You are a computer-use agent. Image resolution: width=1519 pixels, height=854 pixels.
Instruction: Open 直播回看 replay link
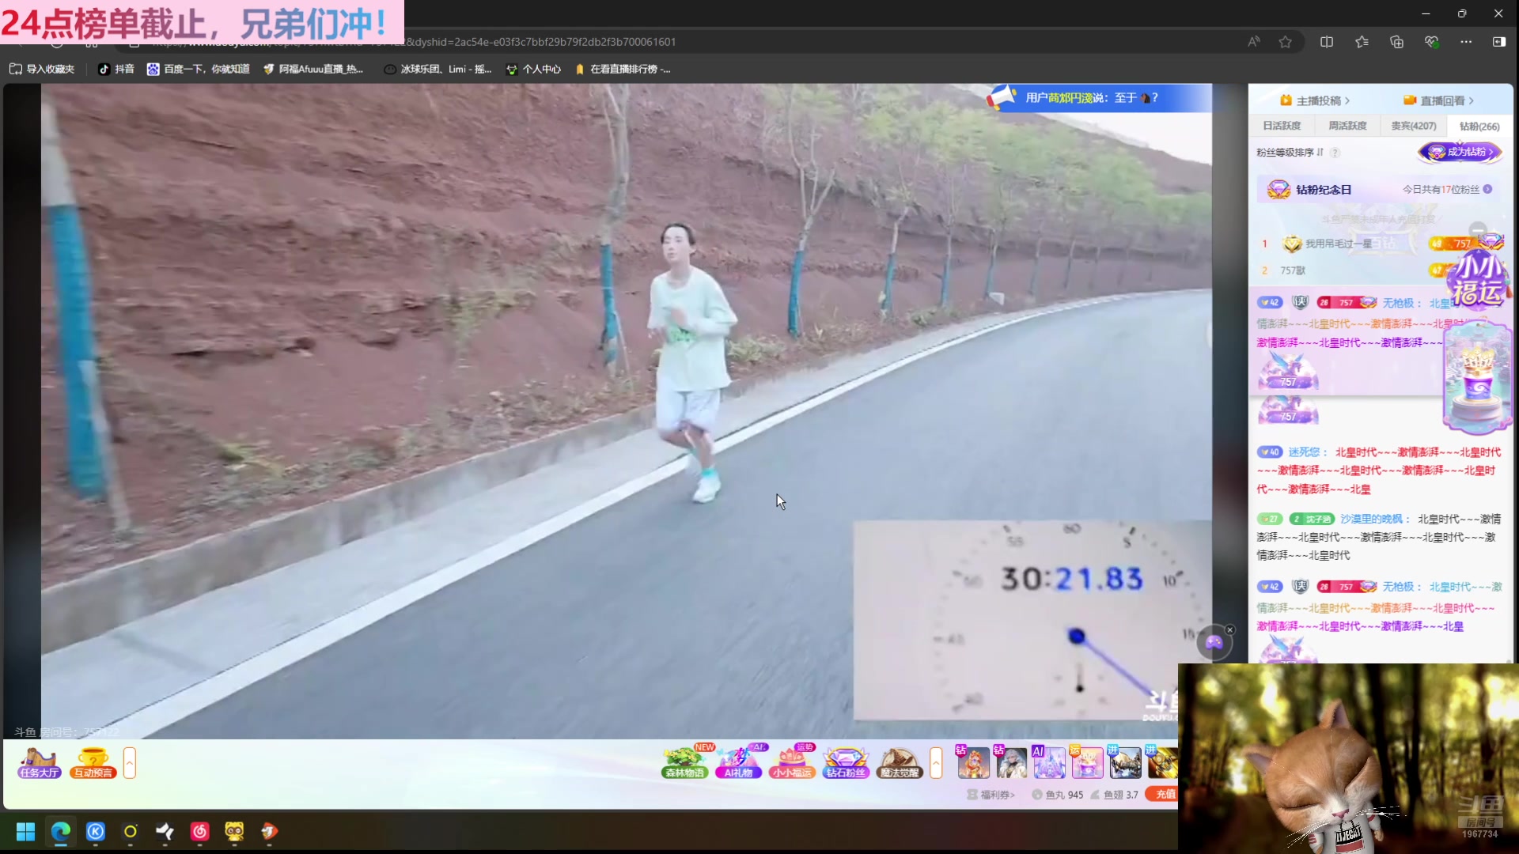point(1439,100)
